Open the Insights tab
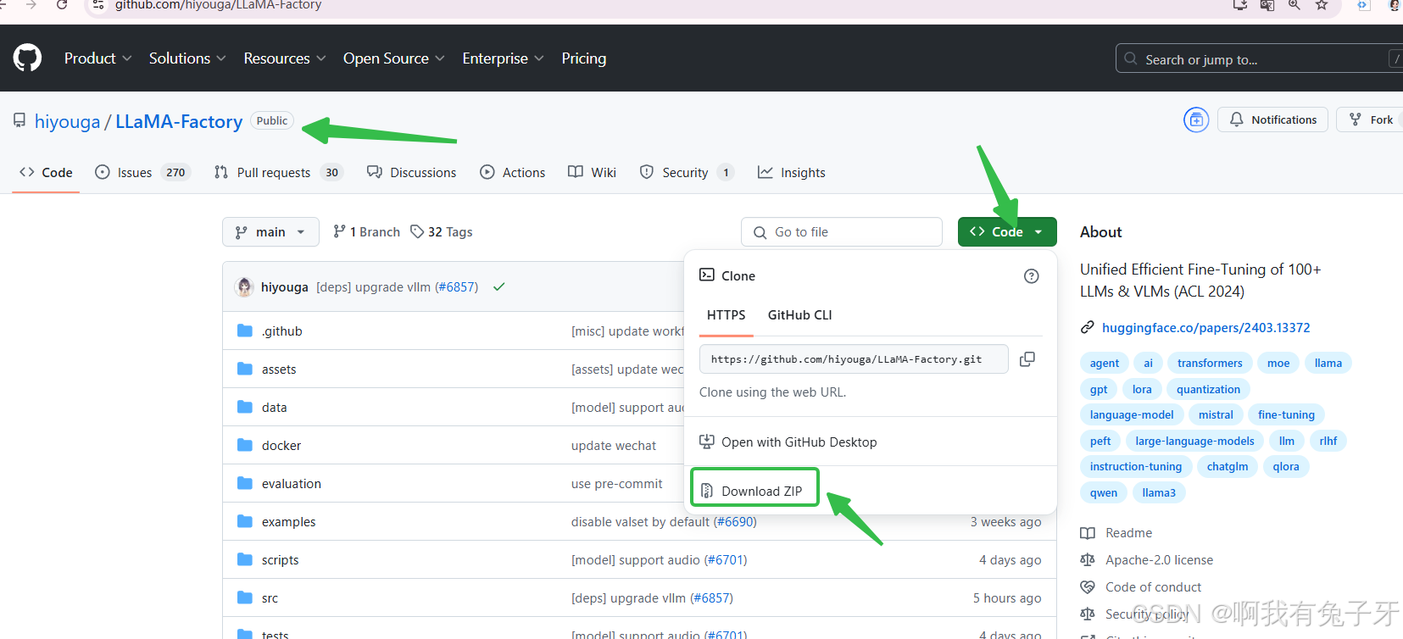The height and width of the screenshot is (639, 1403). pos(792,172)
